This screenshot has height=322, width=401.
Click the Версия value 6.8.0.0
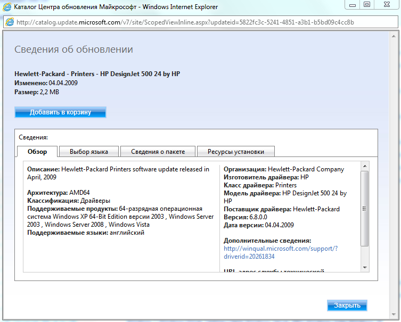pyautogui.click(x=258, y=217)
